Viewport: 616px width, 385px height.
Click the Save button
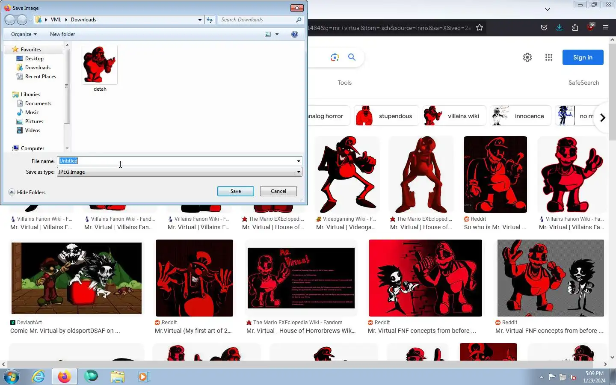tap(236, 191)
